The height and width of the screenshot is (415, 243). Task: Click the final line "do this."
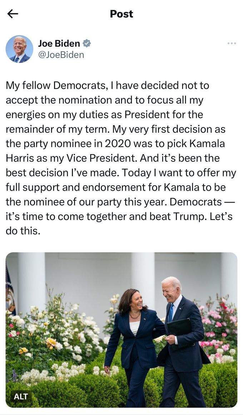[23, 231]
